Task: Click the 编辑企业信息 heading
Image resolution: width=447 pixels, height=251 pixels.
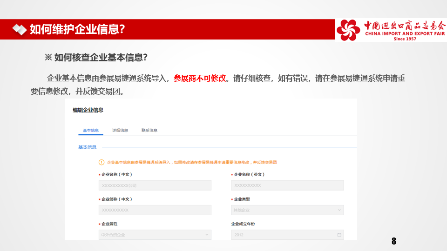Action: (x=88, y=110)
